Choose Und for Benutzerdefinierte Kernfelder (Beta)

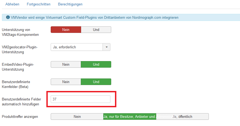[x=96, y=82]
